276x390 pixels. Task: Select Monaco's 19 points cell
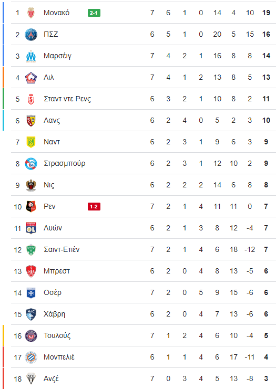point(266,13)
